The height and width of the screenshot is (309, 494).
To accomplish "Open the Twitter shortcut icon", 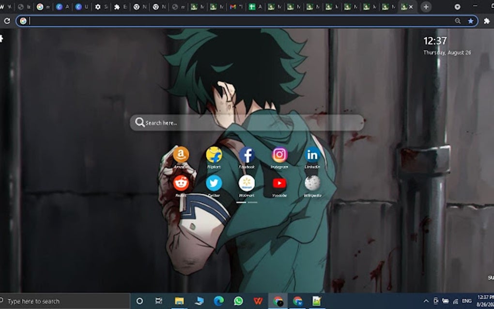I will pos(214,184).
